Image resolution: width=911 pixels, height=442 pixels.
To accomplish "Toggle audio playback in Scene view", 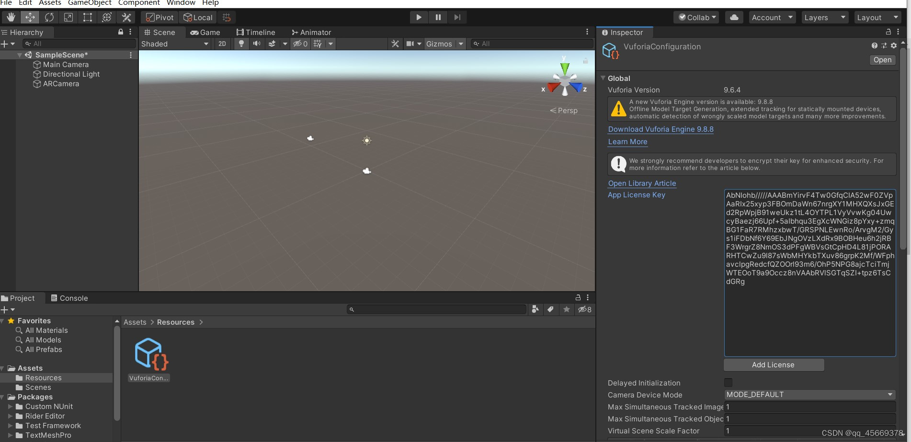I will click(256, 44).
